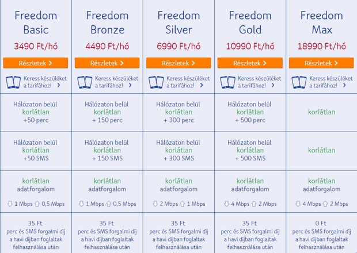The height and width of the screenshot is (253, 357).
Task: Click chevron after 'a tarifához!' under Freedom Gold
Action: pos(273,85)
